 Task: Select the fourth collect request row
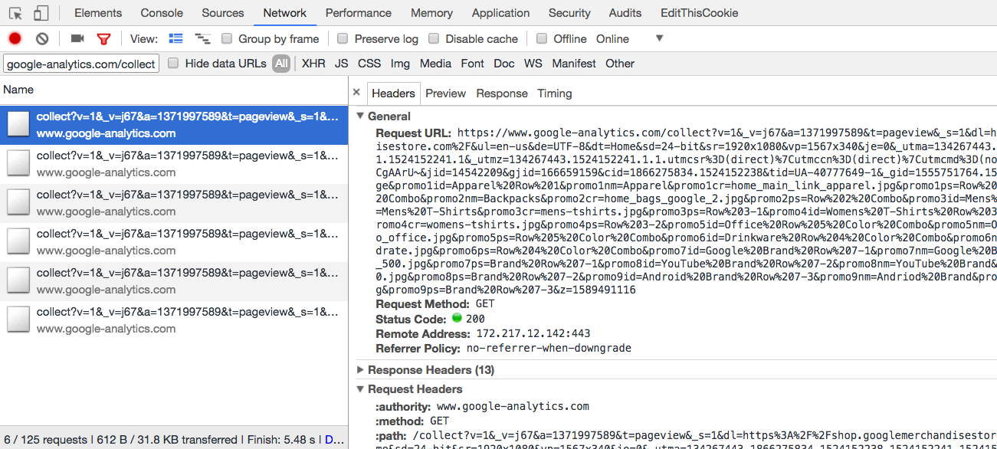tap(174, 242)
